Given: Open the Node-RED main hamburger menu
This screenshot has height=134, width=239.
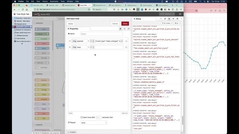Looking at the screenshot, I should pyautogui.click(x=180, y=14).
